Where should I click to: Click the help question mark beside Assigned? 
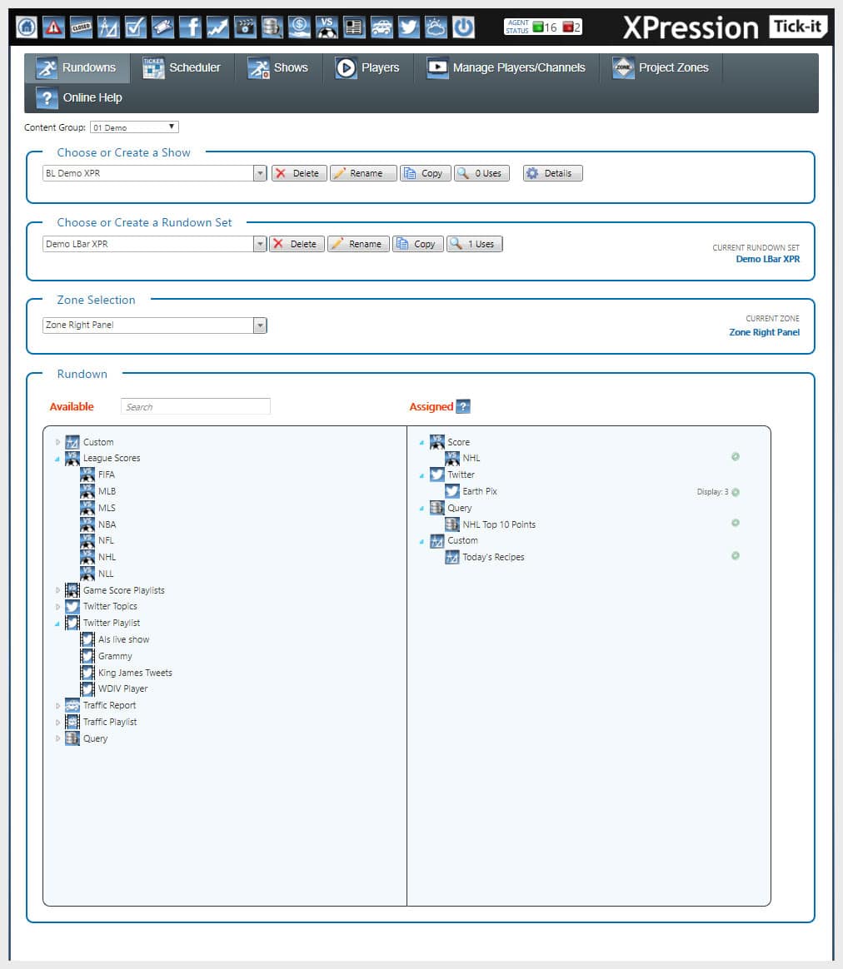[462, 406]
